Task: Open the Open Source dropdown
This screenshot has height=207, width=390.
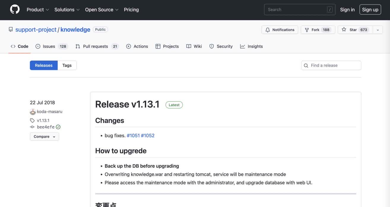Action: (x=102, y=9)
